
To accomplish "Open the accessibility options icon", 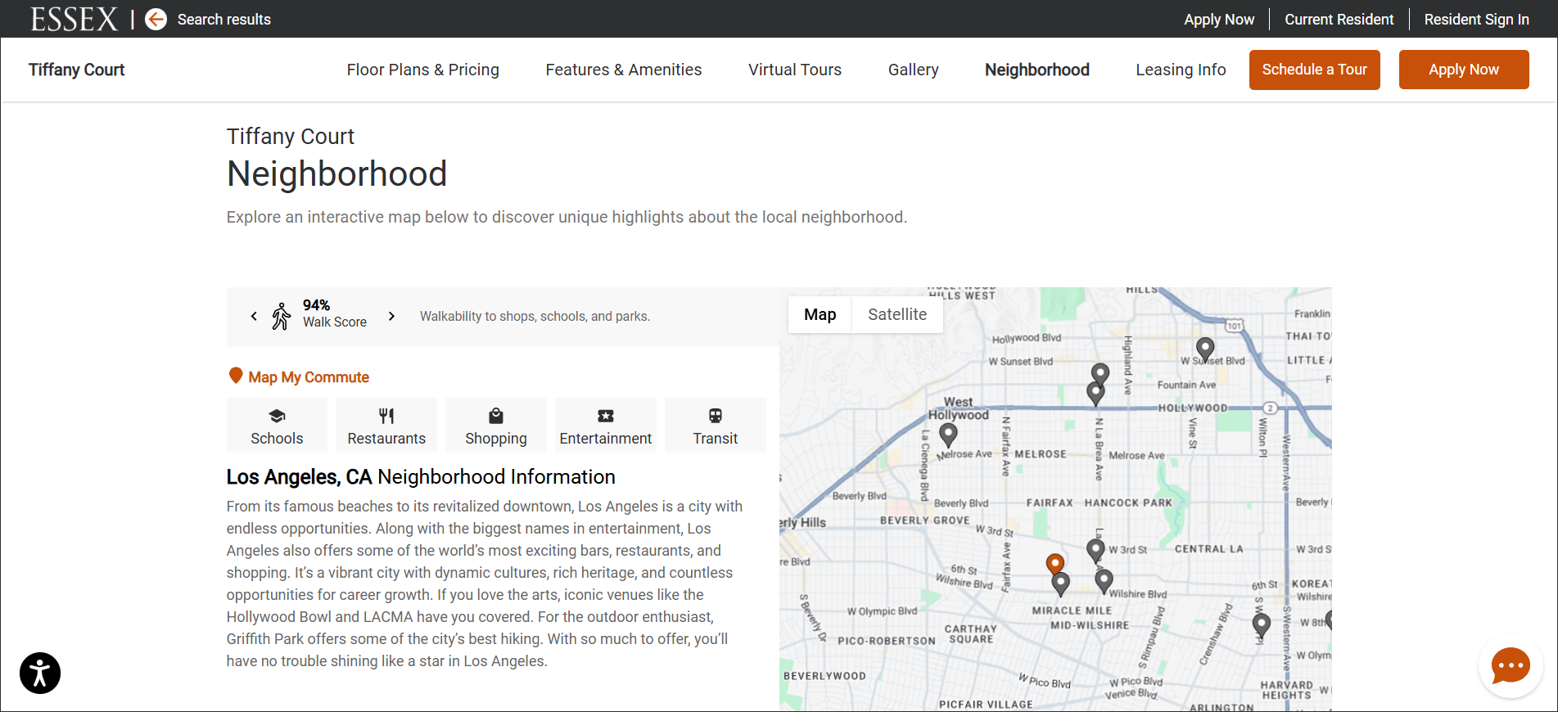I will 40,673.
